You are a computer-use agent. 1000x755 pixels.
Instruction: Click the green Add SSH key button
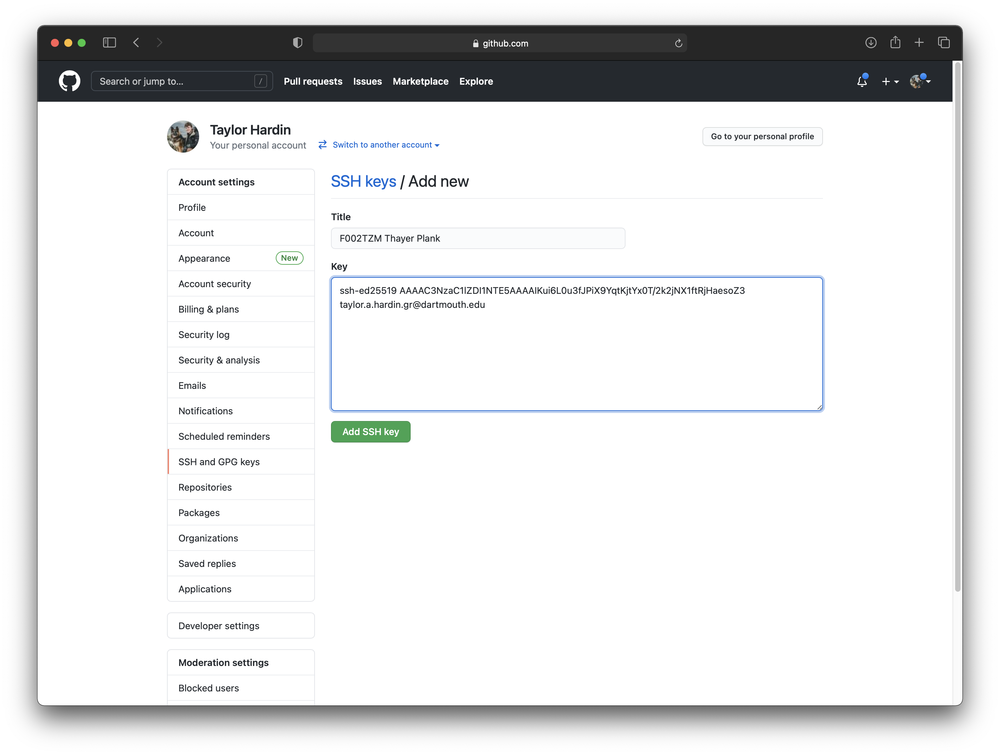(370, 432)
